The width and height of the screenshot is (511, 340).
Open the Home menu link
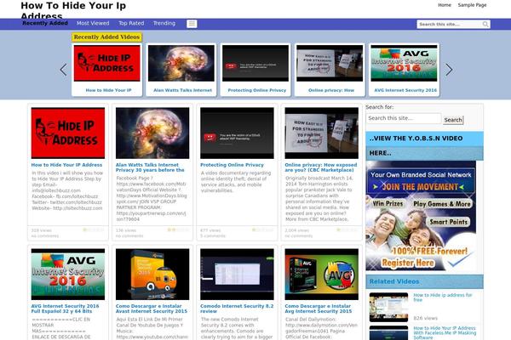coord(445,5)
